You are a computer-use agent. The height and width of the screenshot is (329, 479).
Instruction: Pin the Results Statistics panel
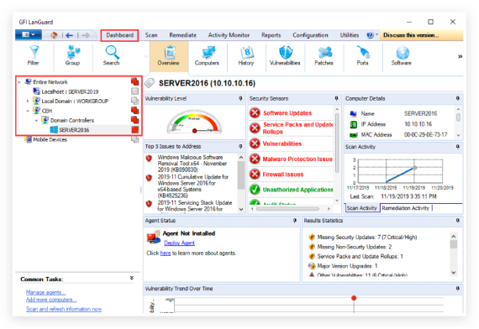(458, 221)
